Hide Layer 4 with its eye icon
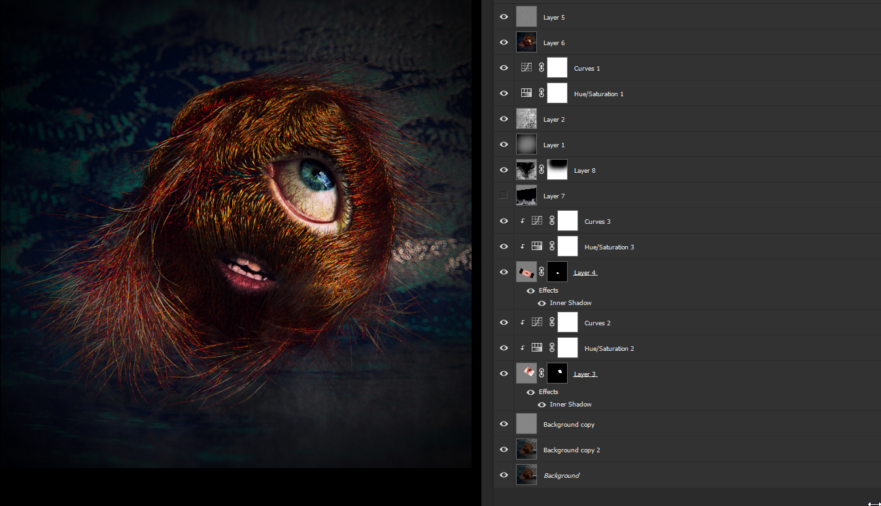Image resolution: width=881 pixels, height=506 pixels. tap(504, 272)
